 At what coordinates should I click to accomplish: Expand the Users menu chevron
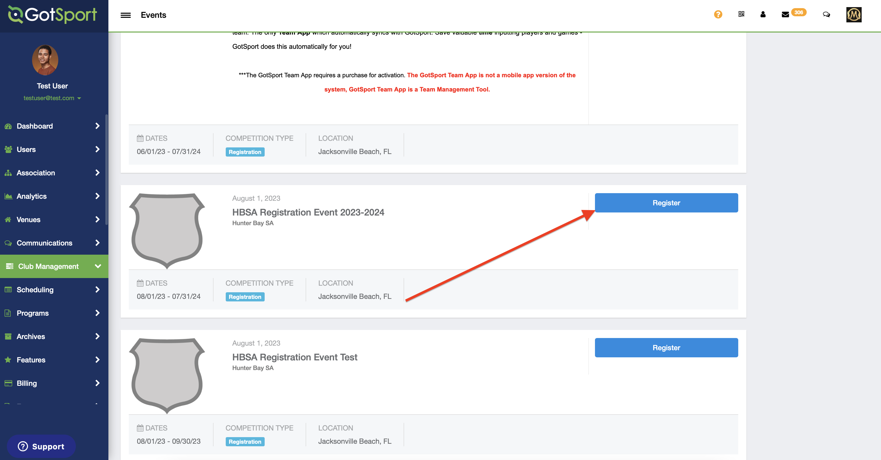pos(97,149)
